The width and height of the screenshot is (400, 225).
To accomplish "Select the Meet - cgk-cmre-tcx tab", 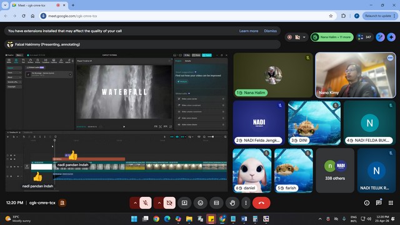I will [39, 5].
